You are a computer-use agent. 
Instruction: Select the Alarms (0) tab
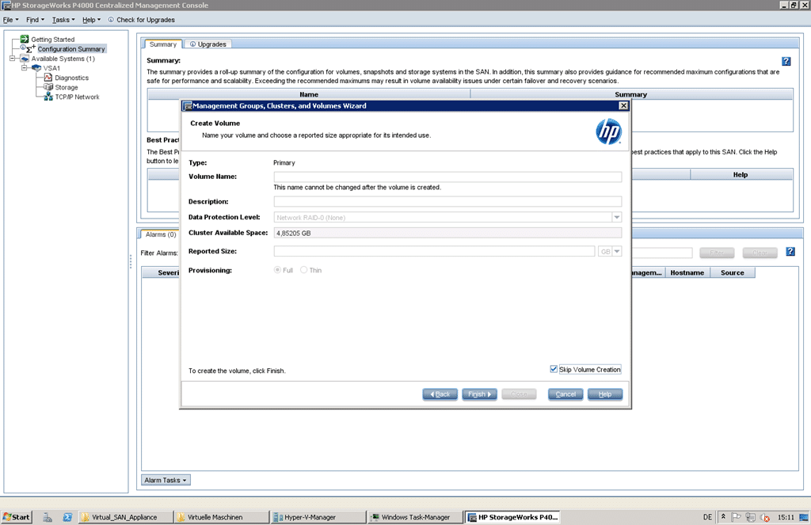(x=160, y=234)
